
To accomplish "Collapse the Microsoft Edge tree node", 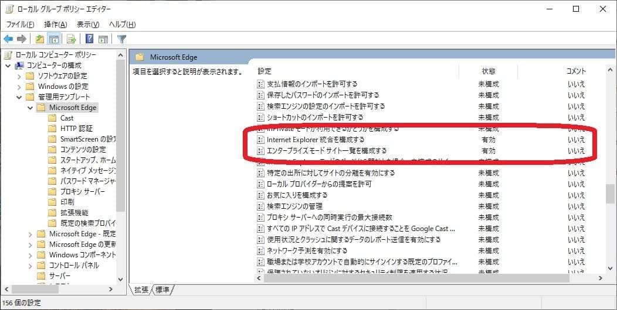I will tap(30, 108).
